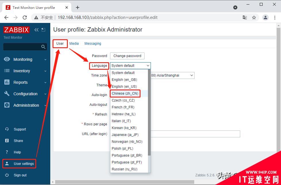Collapse the sidebar with double chevron icon

36,30
